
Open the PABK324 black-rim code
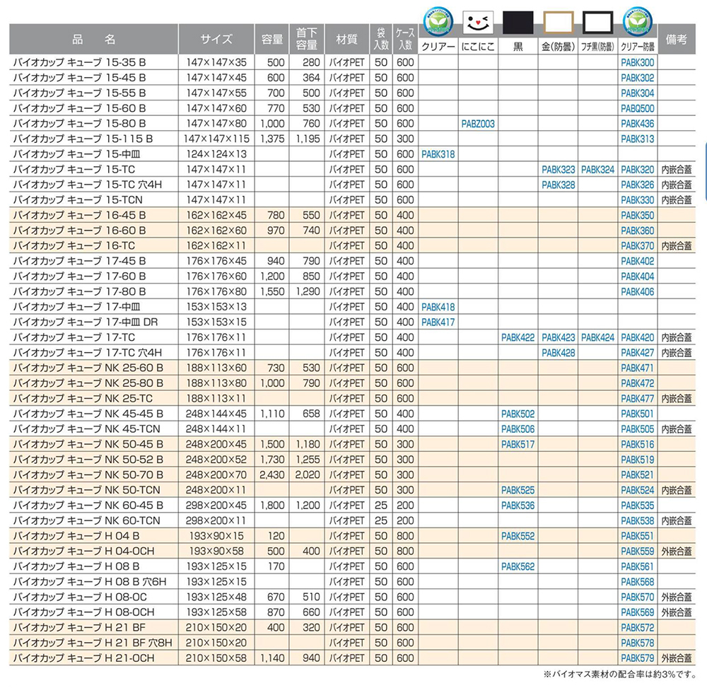point(598,170)
